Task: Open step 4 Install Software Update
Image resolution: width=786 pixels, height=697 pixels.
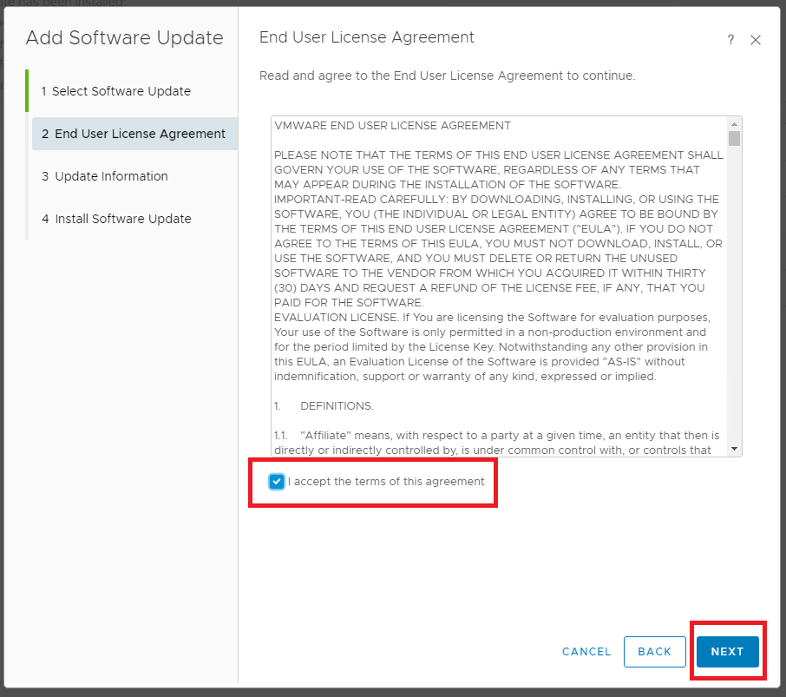Action: coord(122,219)
